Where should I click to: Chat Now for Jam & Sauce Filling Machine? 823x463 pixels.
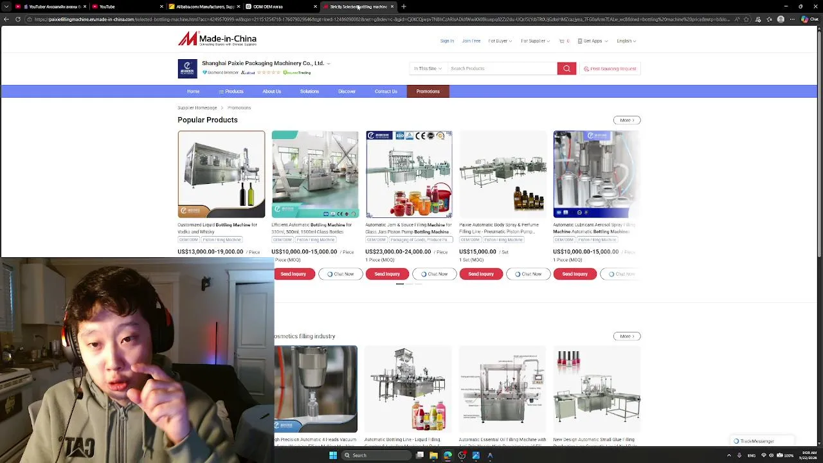[x=435, y=274]
